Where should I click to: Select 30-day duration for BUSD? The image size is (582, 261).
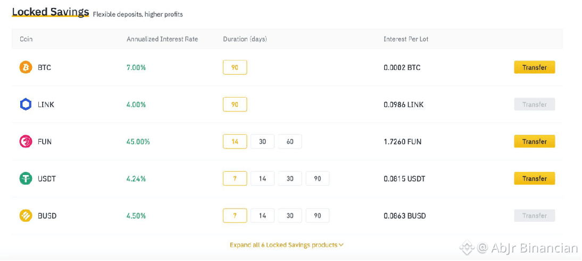(290, 216)
